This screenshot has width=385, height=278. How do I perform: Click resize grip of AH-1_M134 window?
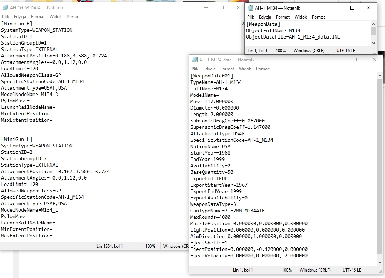coord(374,52)
